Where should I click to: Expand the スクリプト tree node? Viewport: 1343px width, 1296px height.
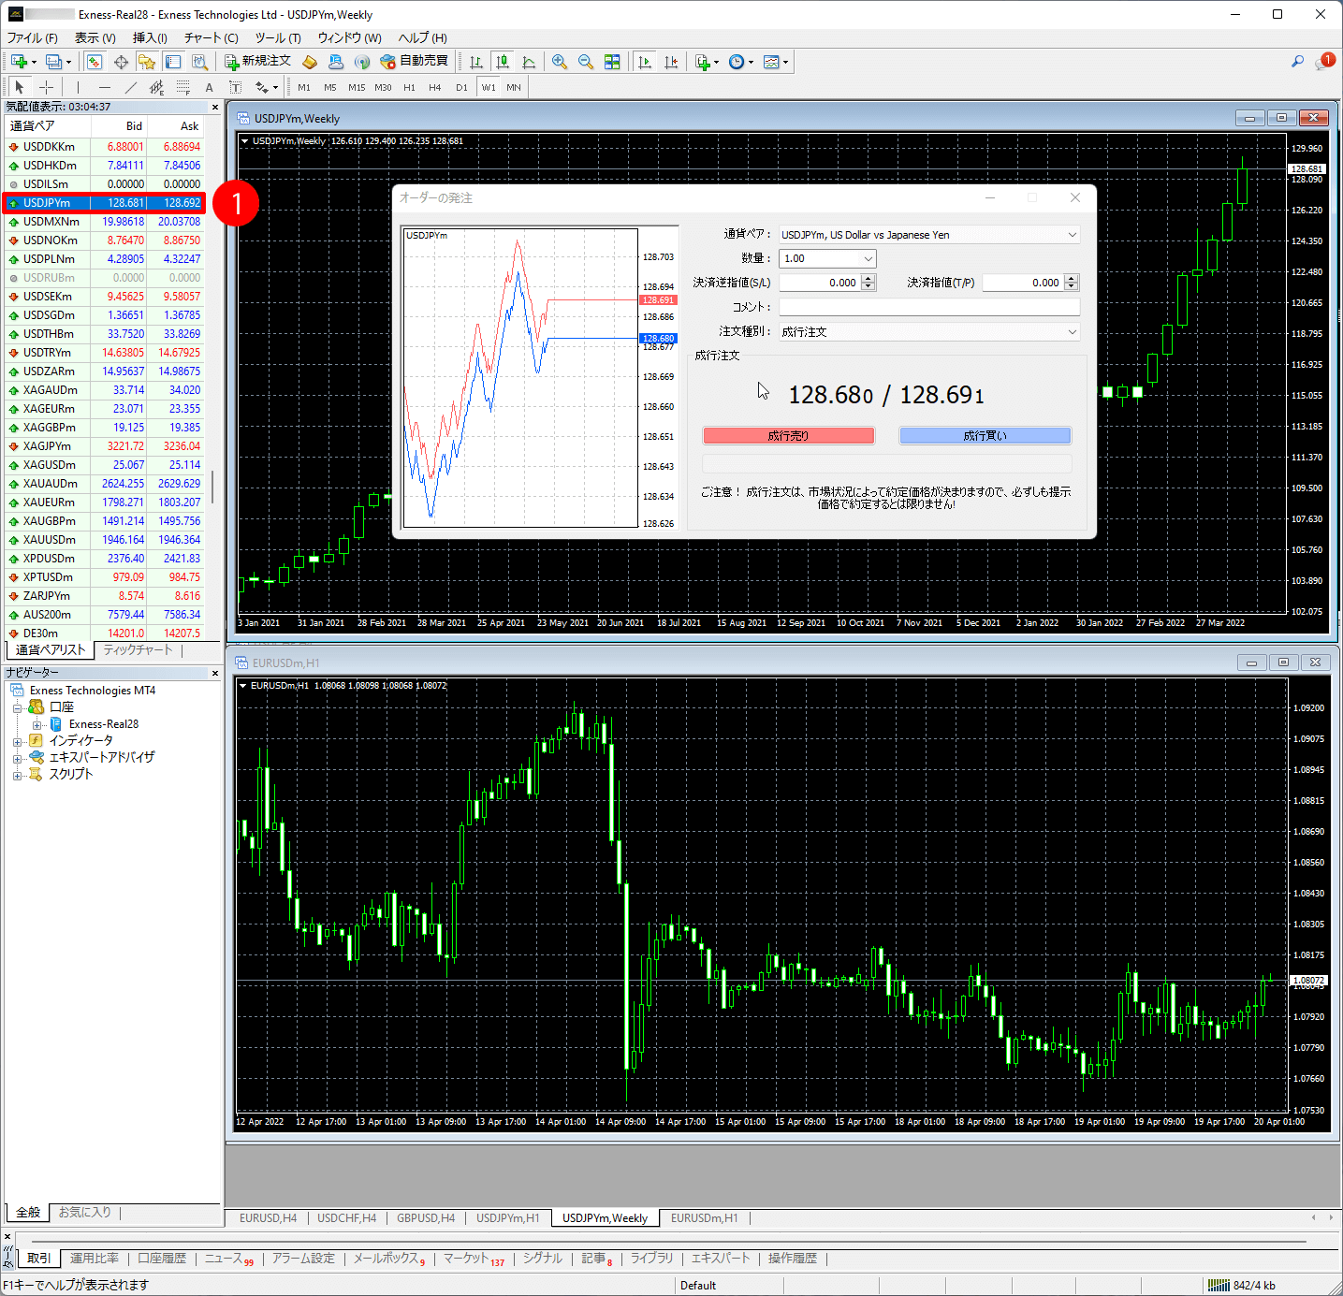[x=17, y=776]
